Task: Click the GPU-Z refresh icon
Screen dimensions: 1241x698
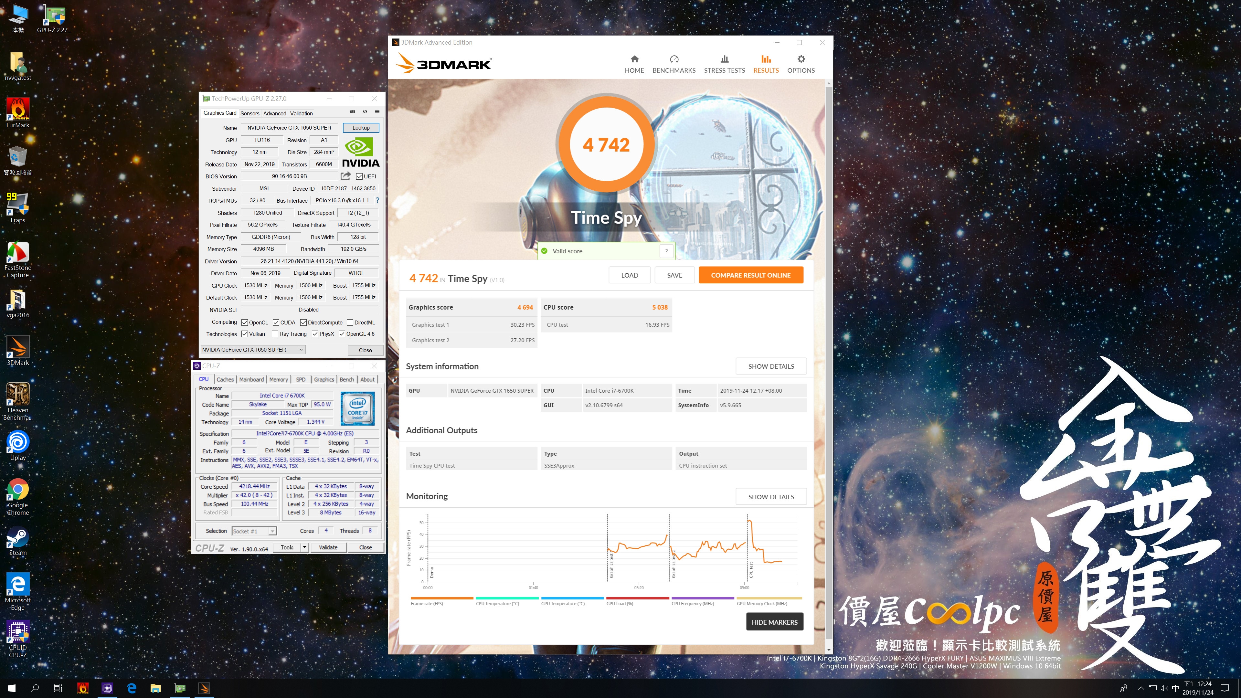Action: [x=365, y=112]
